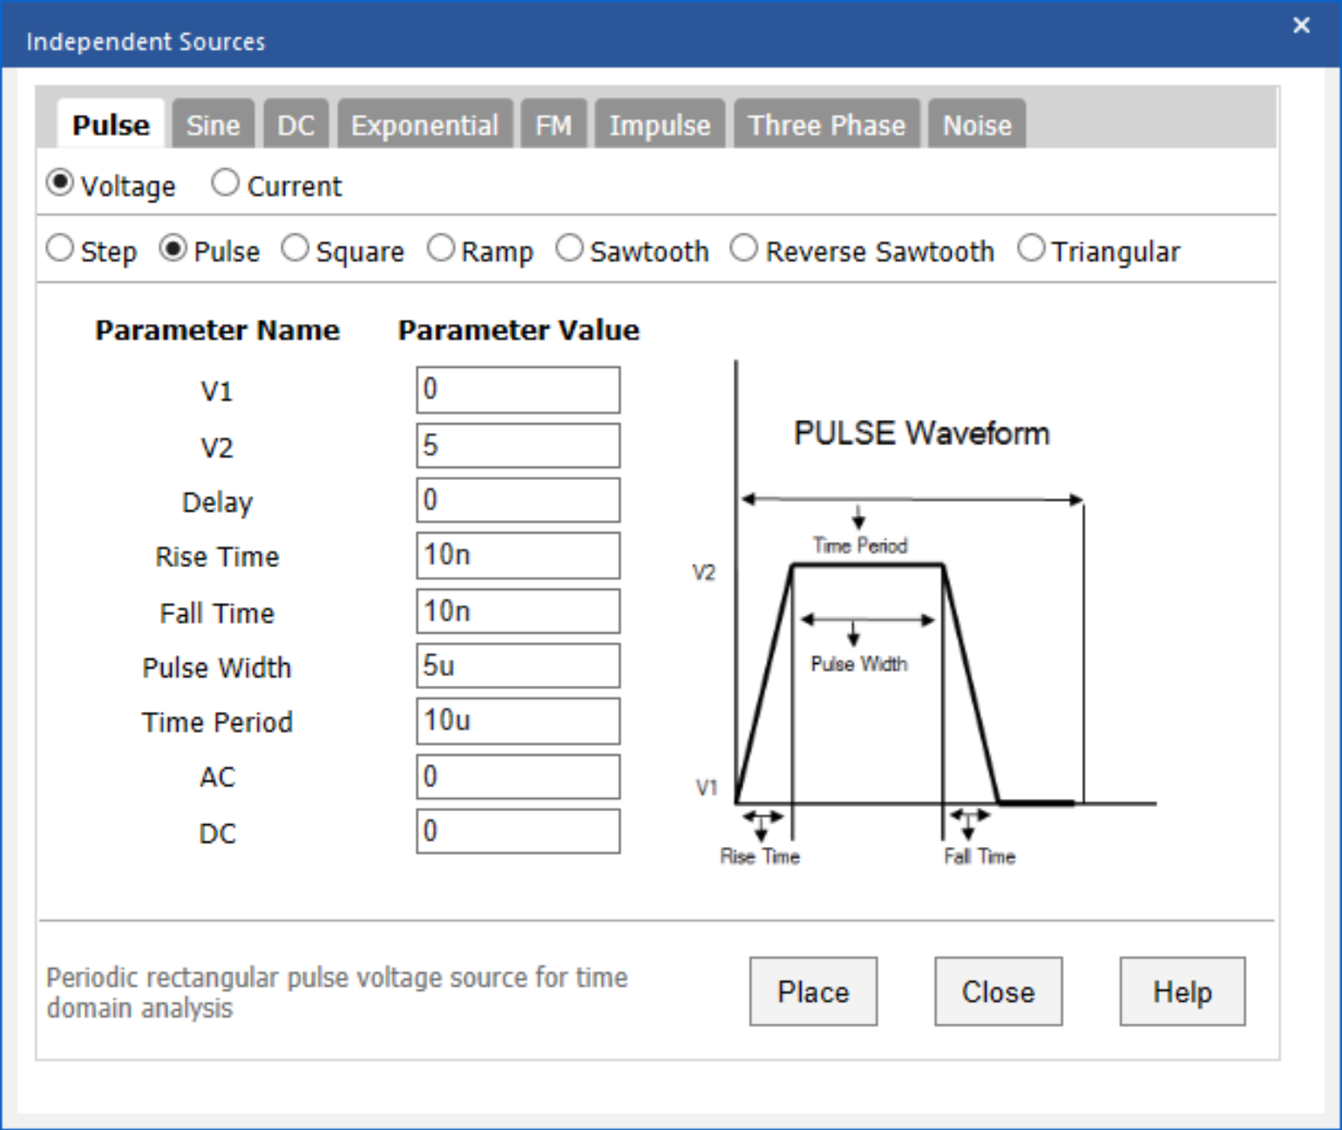Choose the Current source type radio
The width and height of the screenshot is (1342, 1130).
tap(225, 183)
